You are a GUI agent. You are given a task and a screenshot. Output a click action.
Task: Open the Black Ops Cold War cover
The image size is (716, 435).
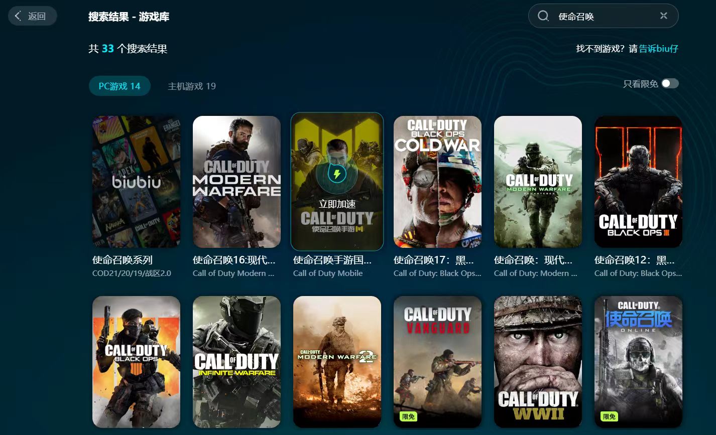point(437,182)
